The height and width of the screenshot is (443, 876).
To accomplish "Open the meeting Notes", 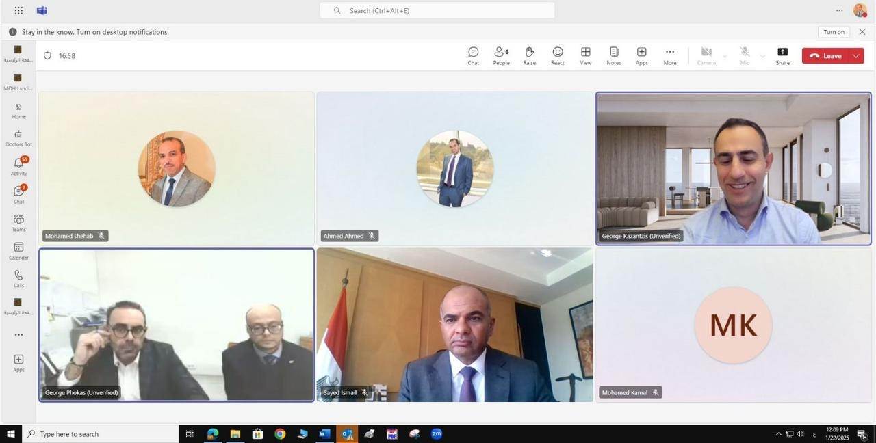I will tap(614, 56).
